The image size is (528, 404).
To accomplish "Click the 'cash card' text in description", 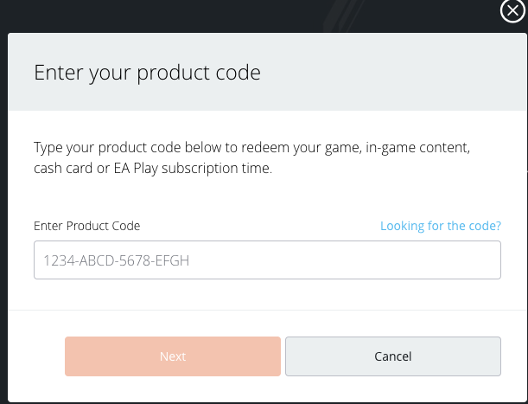I will click(x=63, y=169).
